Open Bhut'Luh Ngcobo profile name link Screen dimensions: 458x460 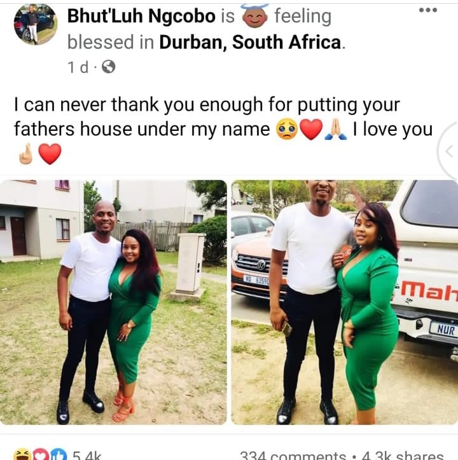(141, 16)
